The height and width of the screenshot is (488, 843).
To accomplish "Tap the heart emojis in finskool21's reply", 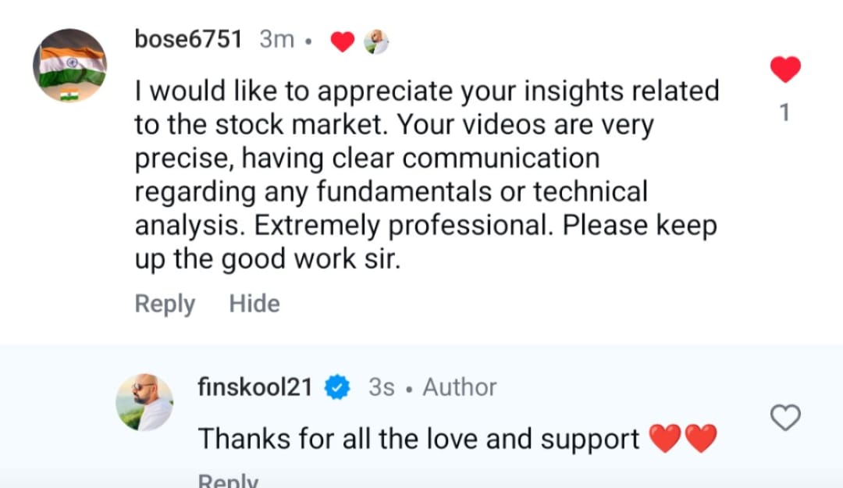I will (683, 439).
